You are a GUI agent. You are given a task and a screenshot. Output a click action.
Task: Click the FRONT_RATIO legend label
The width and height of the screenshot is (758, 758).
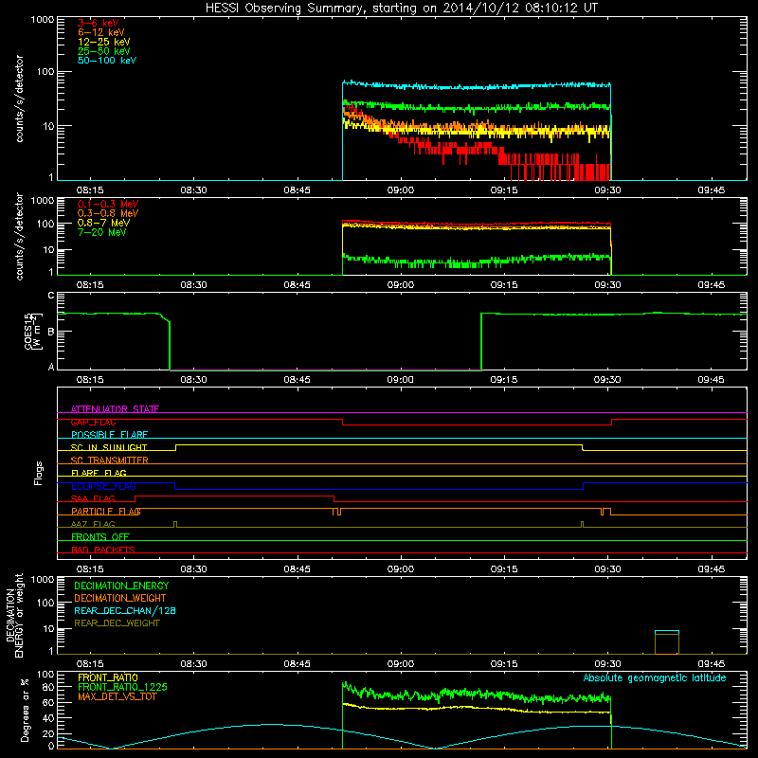click(x=108, y=677)
